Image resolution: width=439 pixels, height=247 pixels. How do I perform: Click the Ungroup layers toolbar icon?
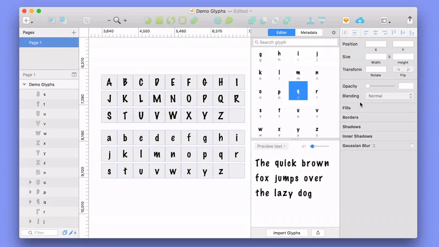coord(63,20)
